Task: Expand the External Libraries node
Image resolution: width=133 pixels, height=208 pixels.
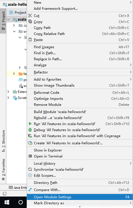Action: [x=8, y=92]
